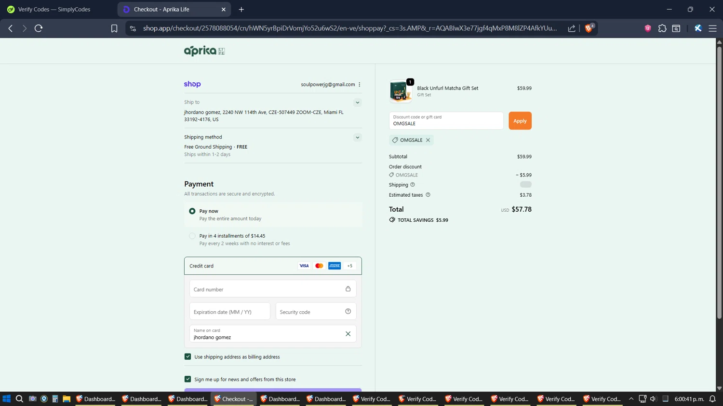The width and height of the screenshot is (723, 406).
Task: Reload the checkout page
Action: (x=39, y=28)
